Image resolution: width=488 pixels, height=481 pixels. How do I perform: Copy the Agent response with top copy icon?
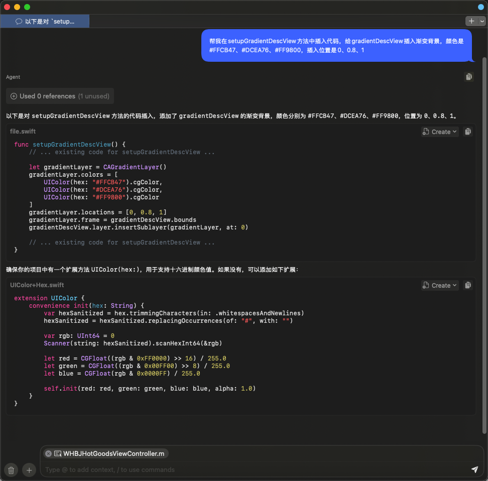[x=469, y=77]
